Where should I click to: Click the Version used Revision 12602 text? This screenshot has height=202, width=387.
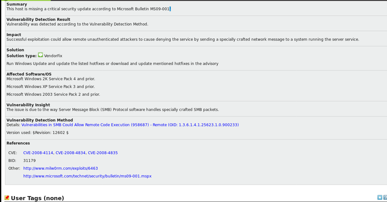tap(38, 133)
